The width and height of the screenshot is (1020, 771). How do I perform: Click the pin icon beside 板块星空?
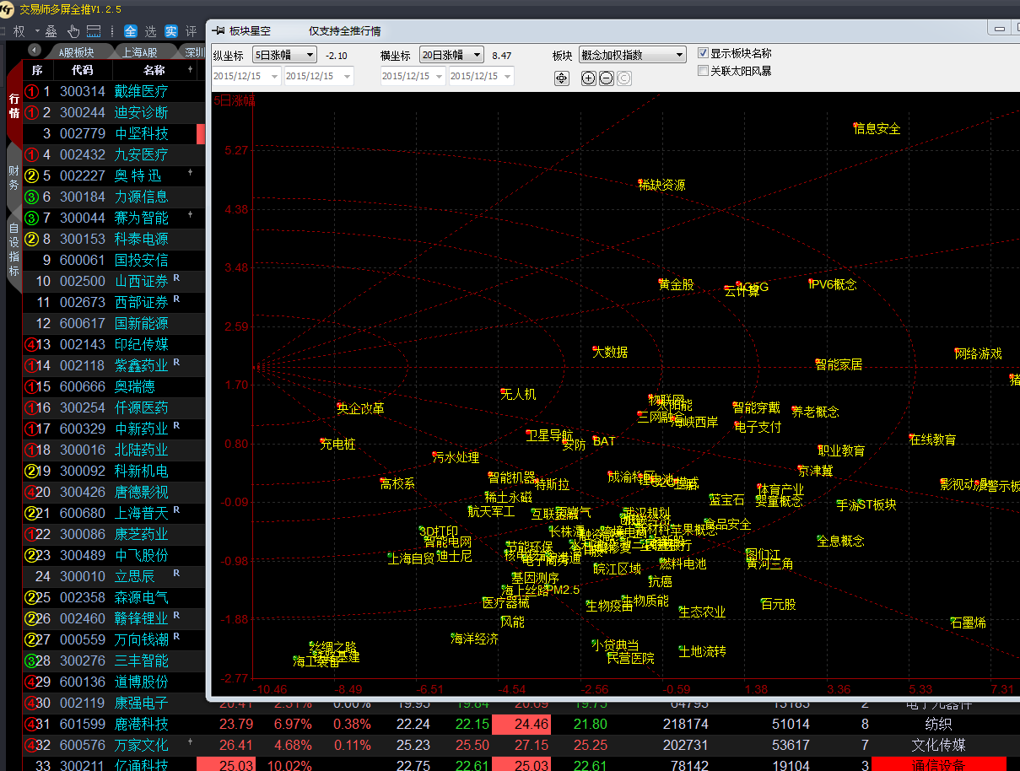[x=219, y=30]
